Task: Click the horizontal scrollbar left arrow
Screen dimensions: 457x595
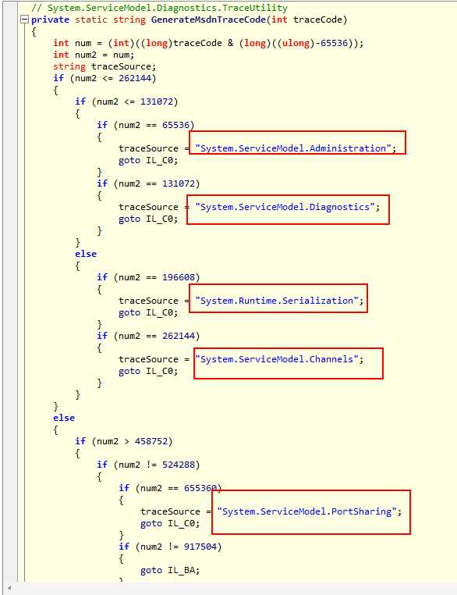Action: tap(9, 589)
